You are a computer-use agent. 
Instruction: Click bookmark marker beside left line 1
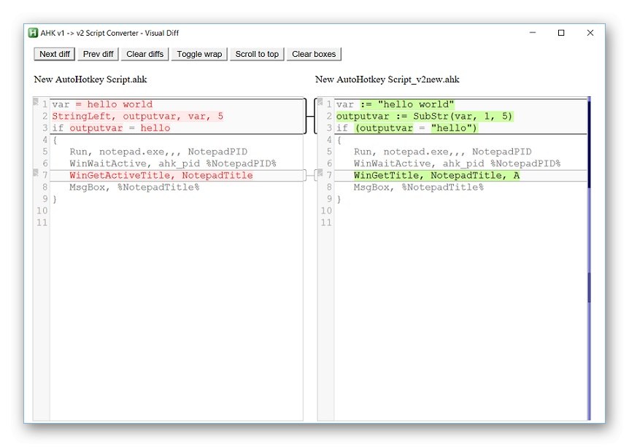[36, 101]
